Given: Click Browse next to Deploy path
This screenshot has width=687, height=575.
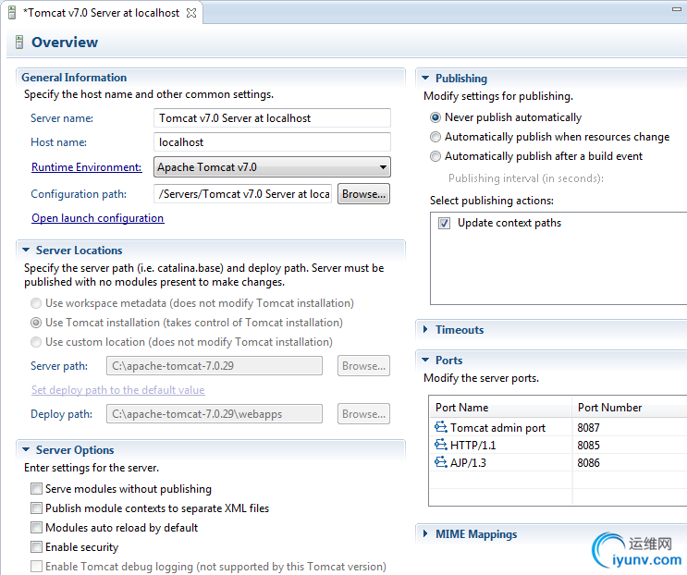Looking at the screenshot, I should 363,414.
